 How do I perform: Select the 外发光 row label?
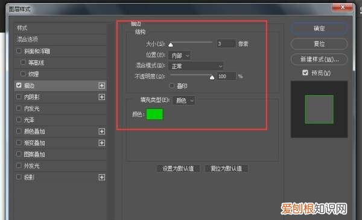click(x=31, y=166)
